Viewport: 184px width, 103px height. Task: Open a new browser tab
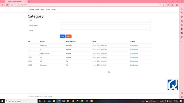(29, 1)
